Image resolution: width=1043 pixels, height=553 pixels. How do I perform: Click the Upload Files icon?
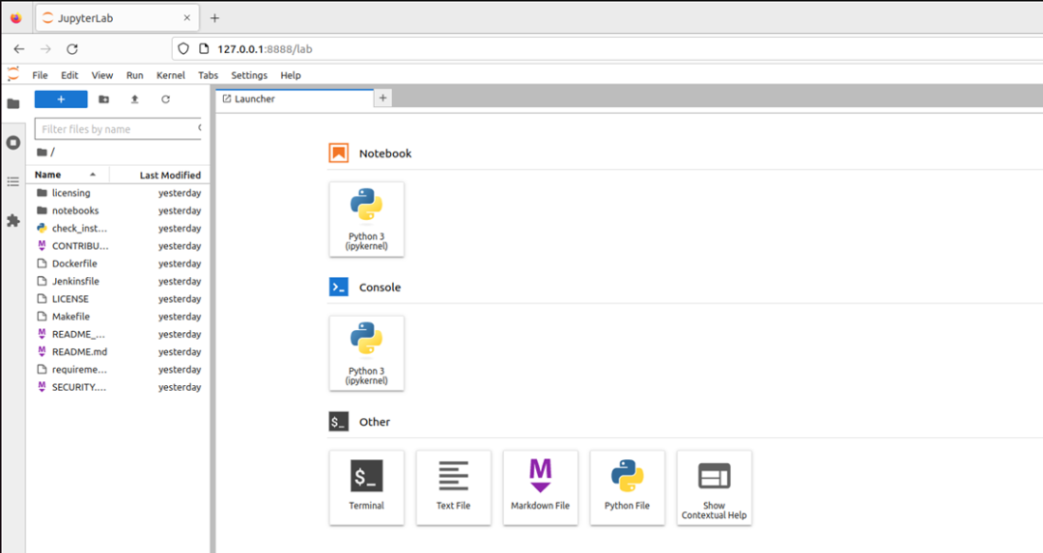134,99
